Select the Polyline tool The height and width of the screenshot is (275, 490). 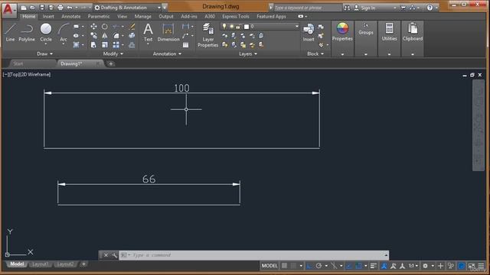tap(27, 32)
